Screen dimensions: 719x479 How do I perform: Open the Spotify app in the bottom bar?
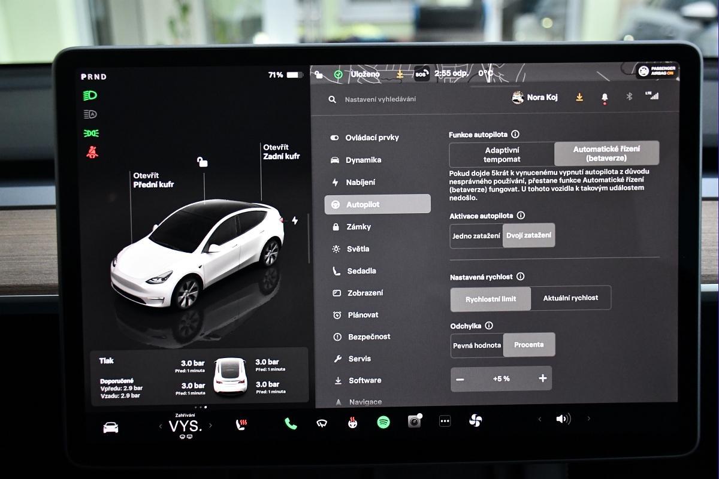[383, 423]
